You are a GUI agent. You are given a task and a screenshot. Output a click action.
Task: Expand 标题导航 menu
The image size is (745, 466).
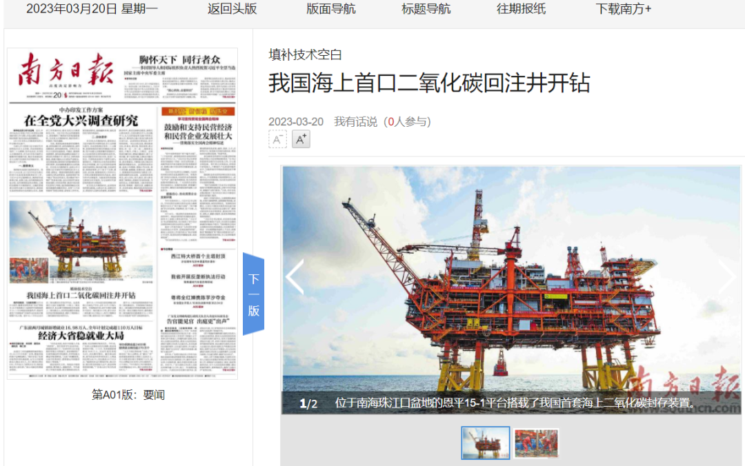pyautogui.click(x=426, y=9)
